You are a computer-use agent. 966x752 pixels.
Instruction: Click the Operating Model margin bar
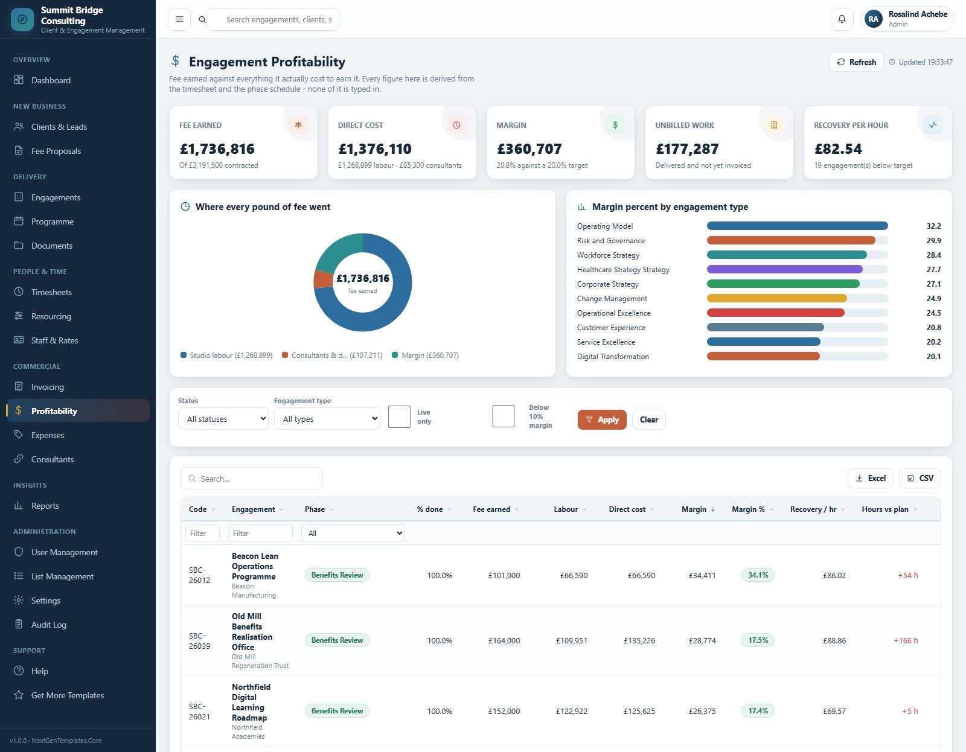tap(797, 226)
